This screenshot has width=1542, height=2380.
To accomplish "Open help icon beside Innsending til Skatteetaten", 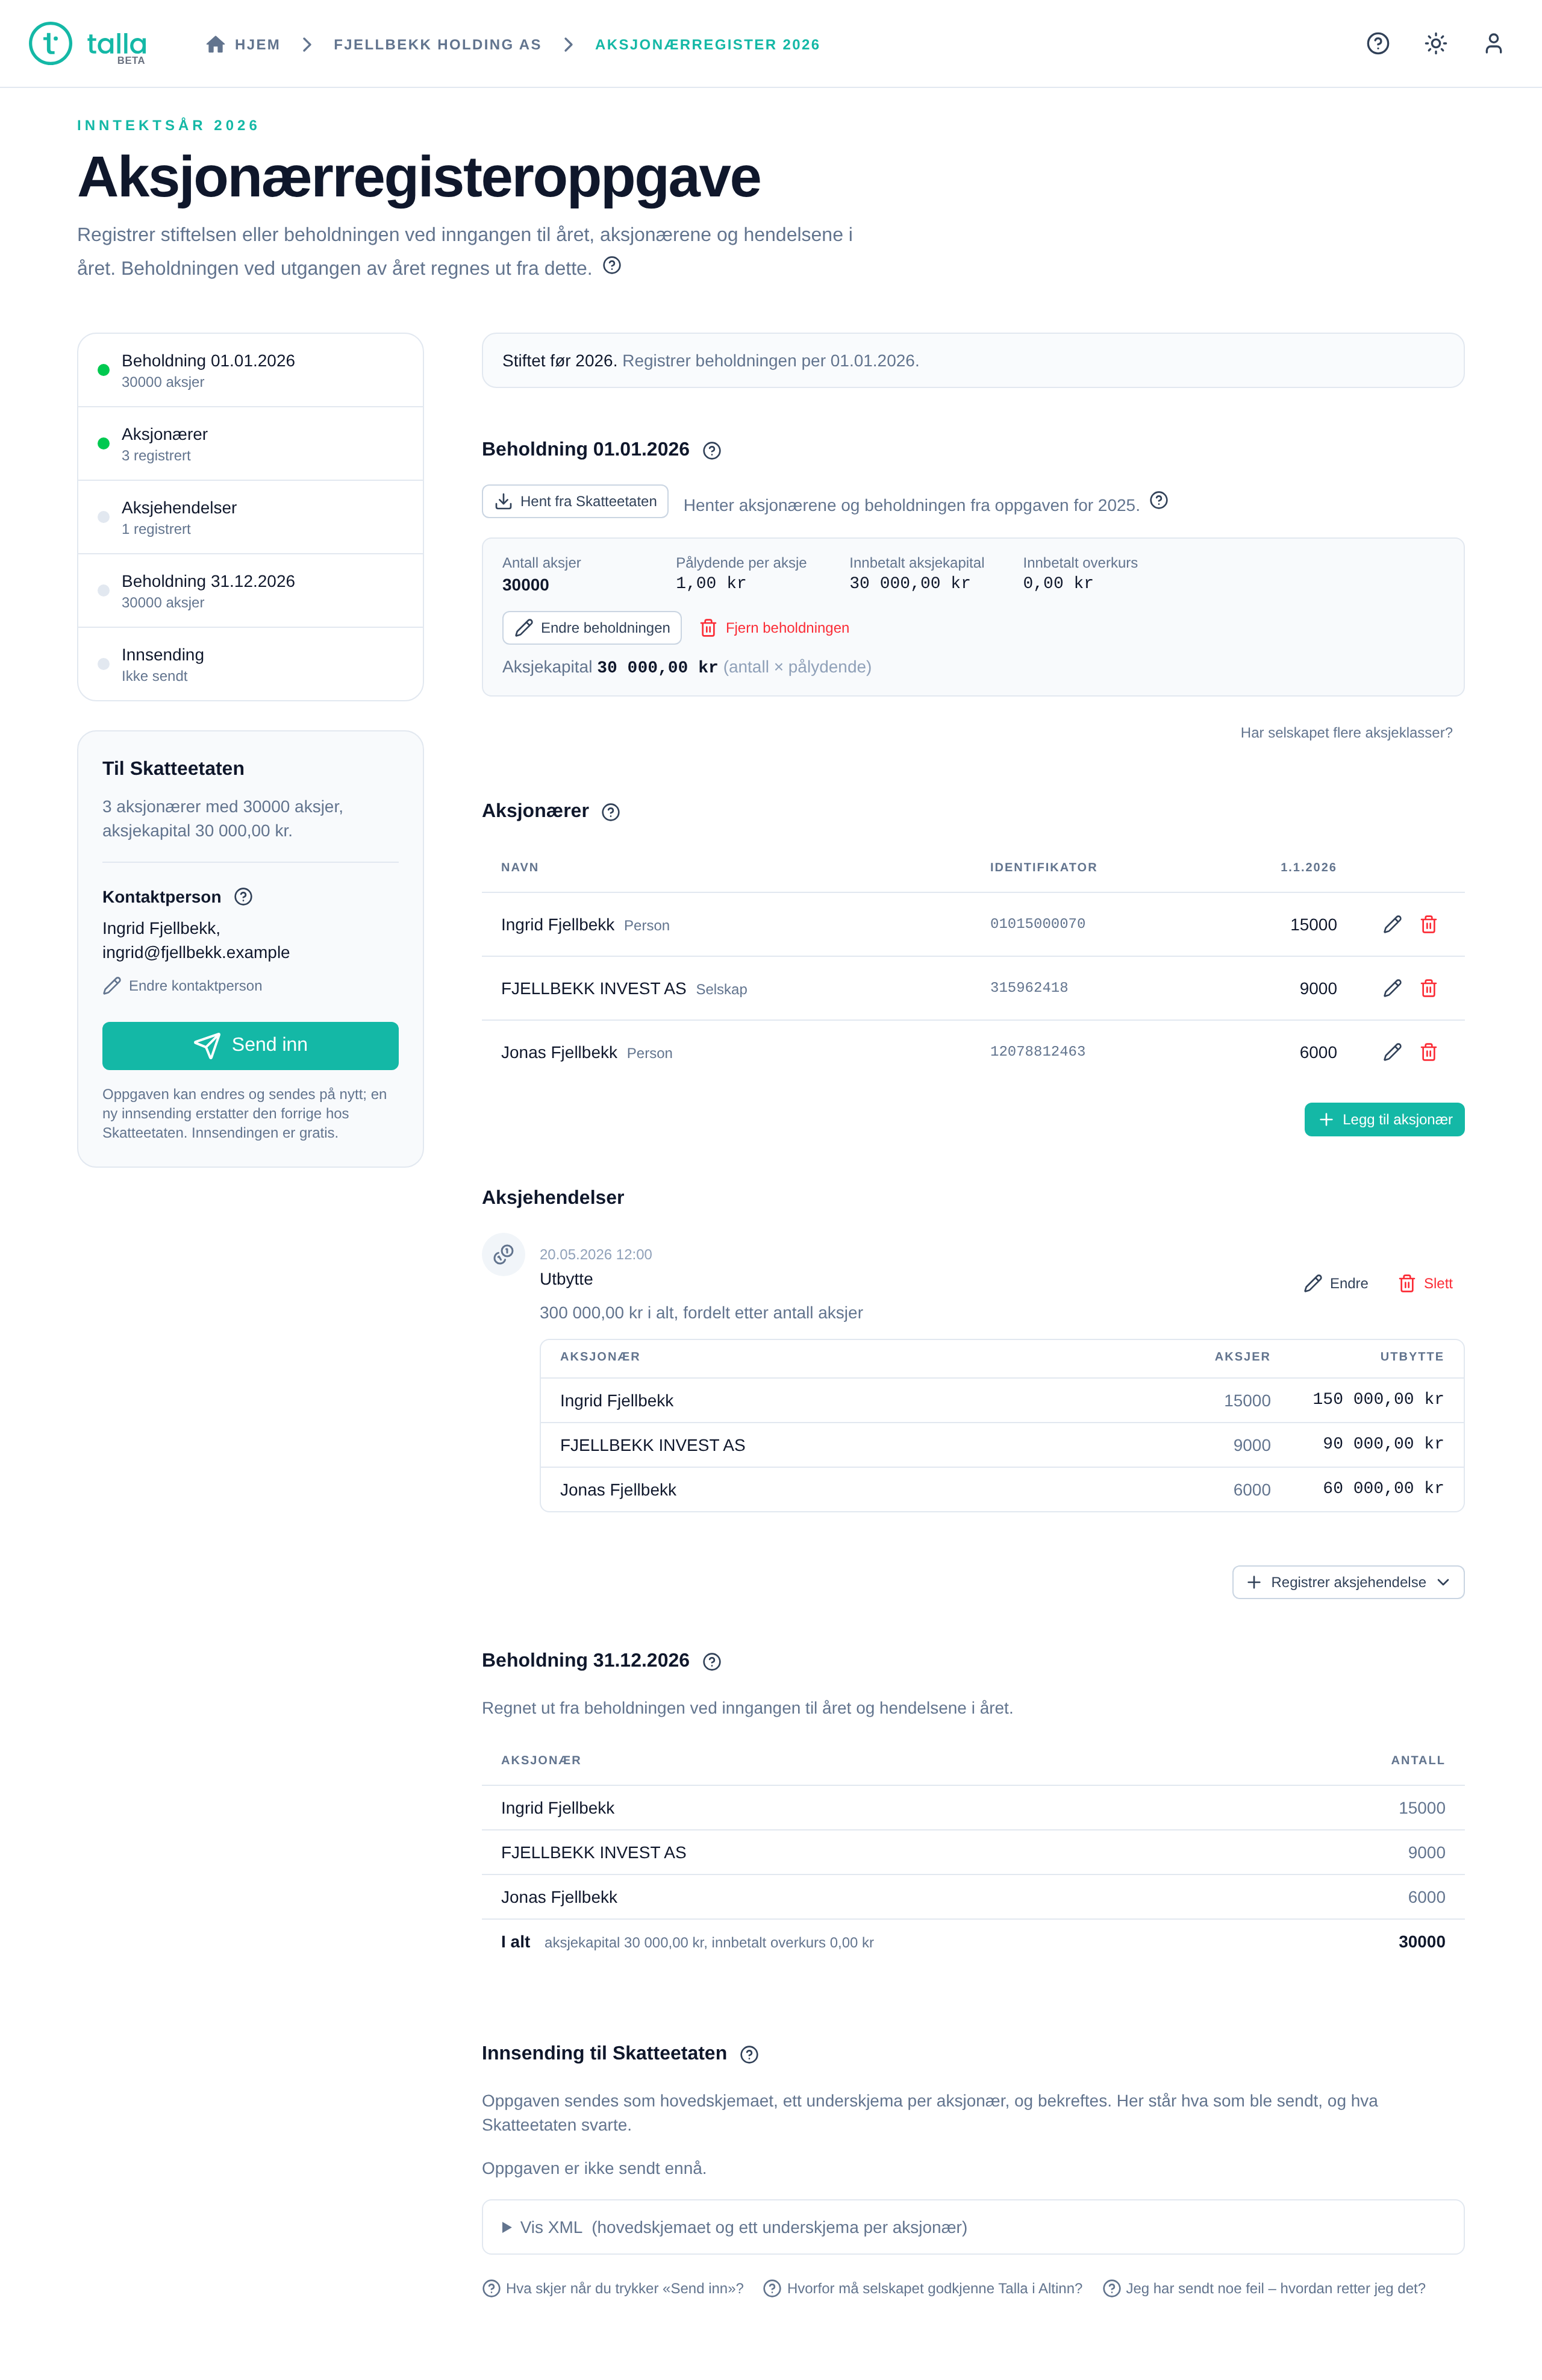I will 749,2054.
